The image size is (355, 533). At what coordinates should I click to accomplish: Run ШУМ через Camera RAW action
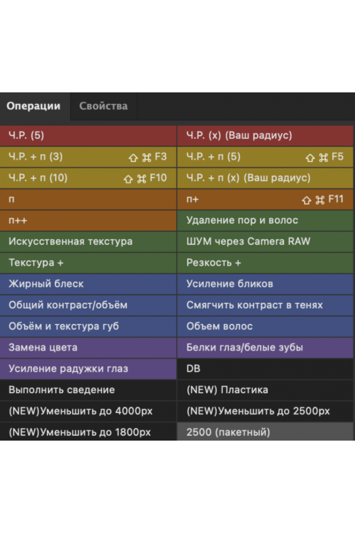click(x=265, y=242)
